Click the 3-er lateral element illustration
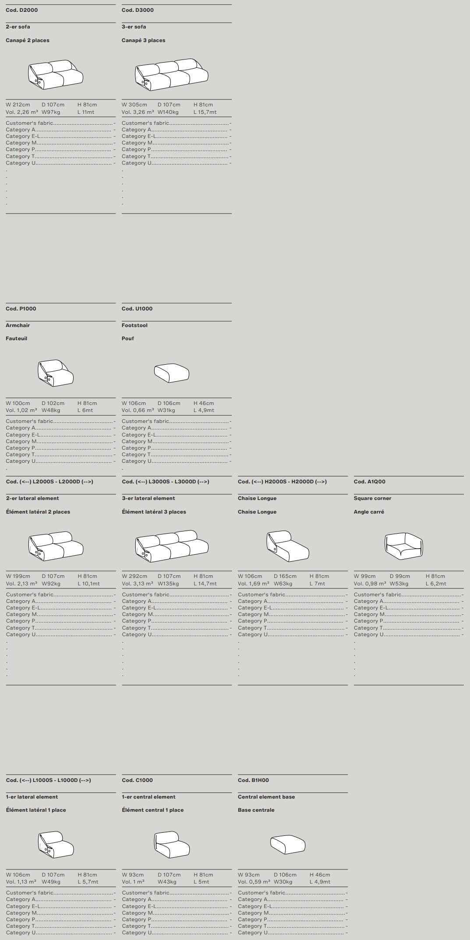This screenshot has height=940, width=470. click(172, 546)
